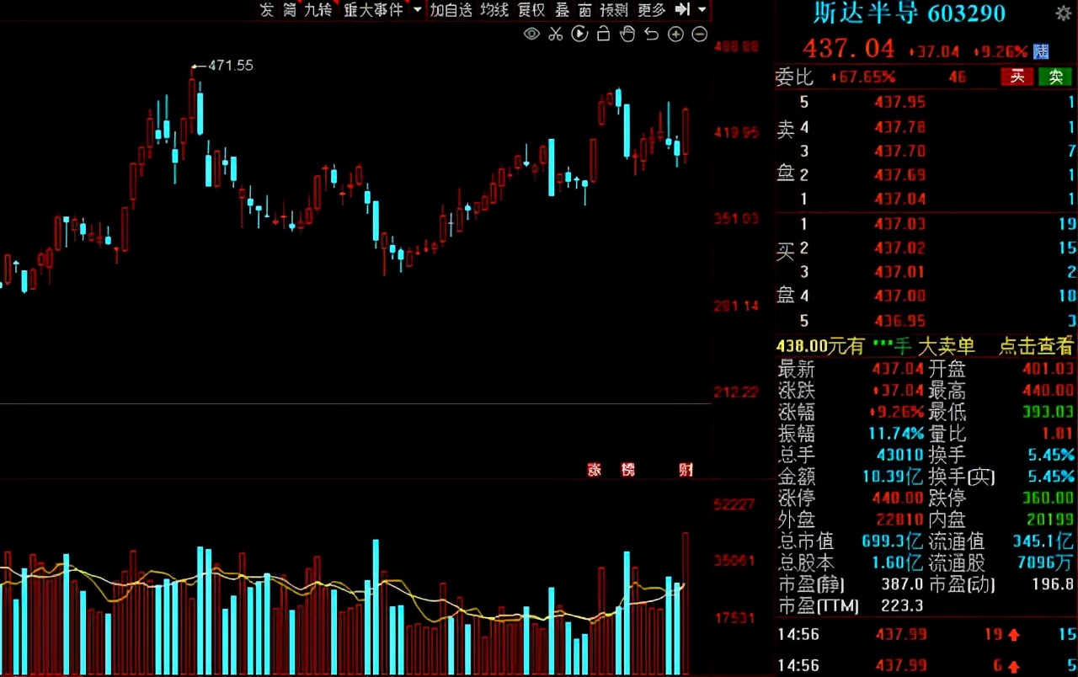Viewport: 1078px width, 677px height.
Task: Toggle the padlock lock icon
Action: pos(603,34)
